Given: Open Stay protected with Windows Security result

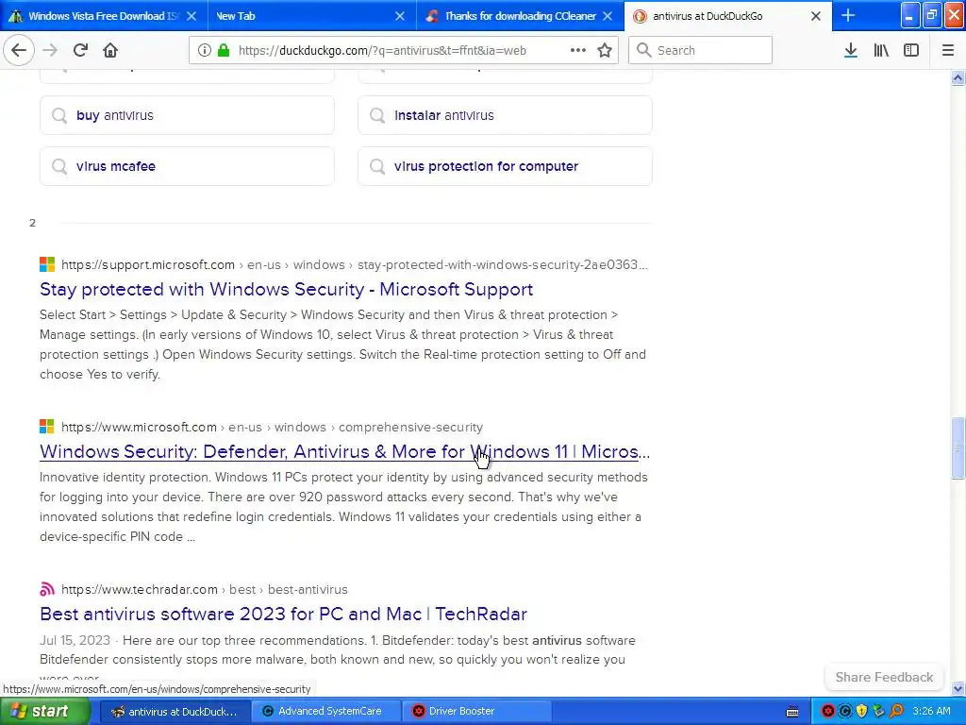Looking at the screenshot, I should point(287,289).
